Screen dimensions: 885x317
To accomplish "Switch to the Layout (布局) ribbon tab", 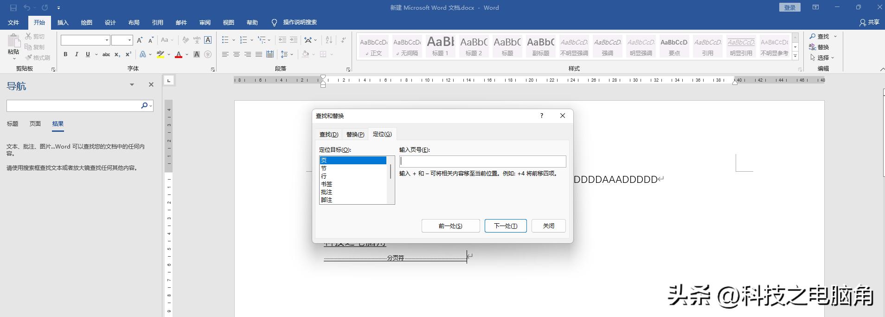I will 134,22.
